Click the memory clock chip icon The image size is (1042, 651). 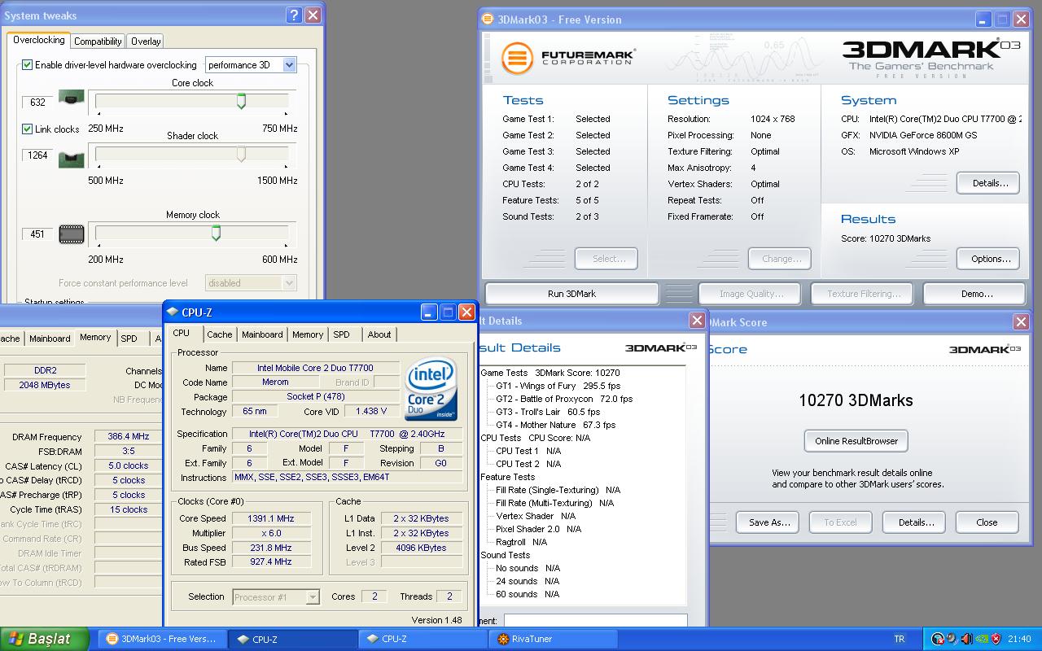click(x=72, y=234)
